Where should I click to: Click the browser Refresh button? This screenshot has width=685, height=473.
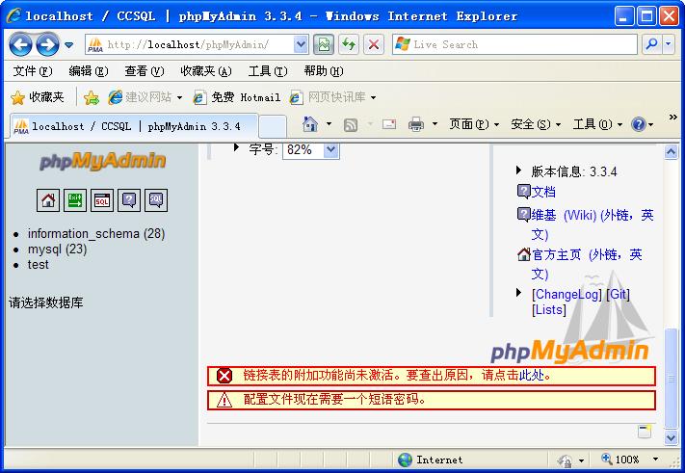349,44
